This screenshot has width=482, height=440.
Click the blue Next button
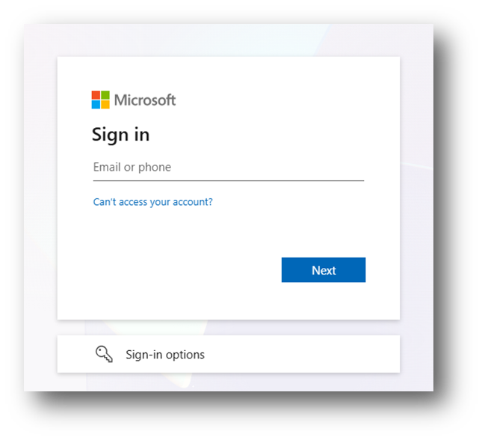click(x=324, y=269)
